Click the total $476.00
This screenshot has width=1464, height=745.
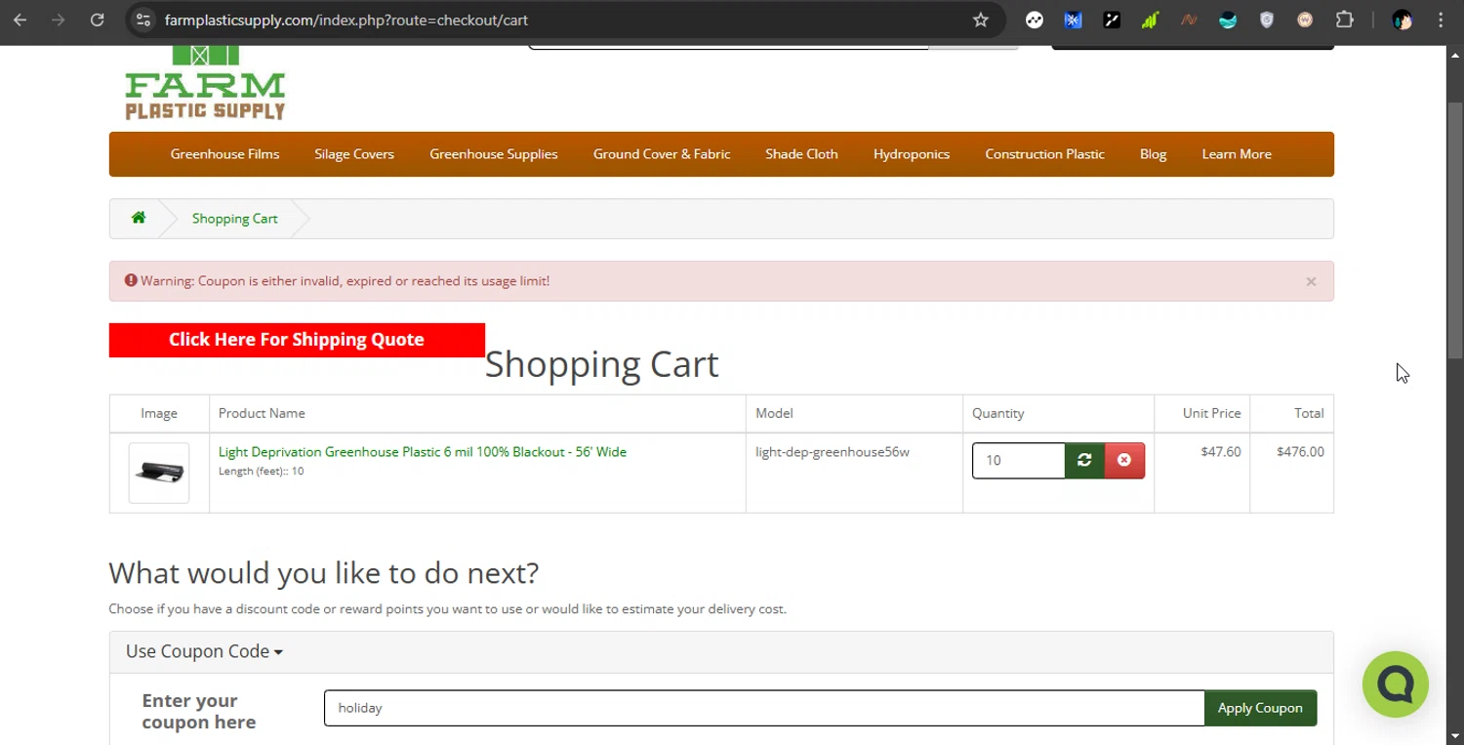point(1300,452)
